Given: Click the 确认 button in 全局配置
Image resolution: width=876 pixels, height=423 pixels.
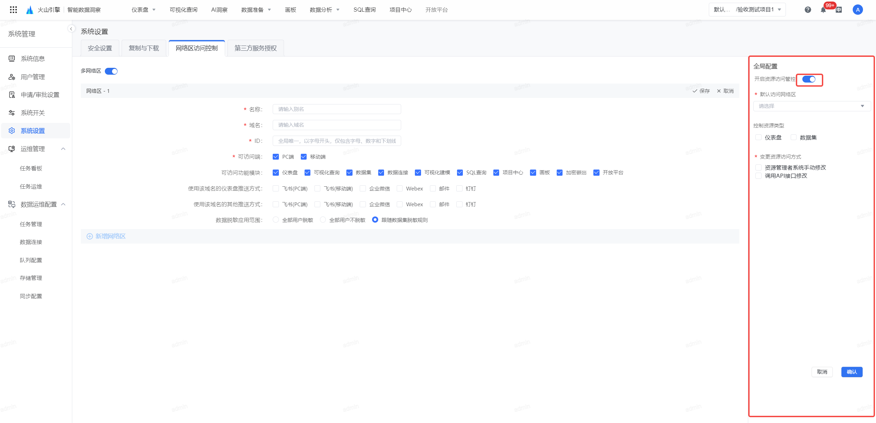Looking at the screenshot, I should 852,372.
